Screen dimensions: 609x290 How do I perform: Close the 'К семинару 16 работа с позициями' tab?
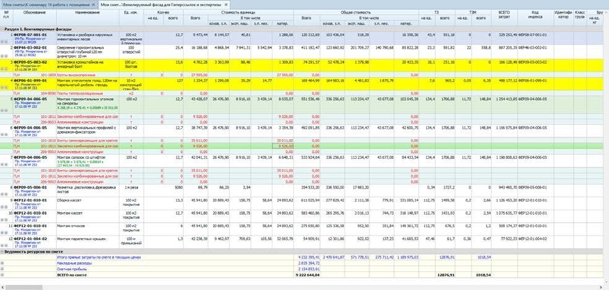93,5
